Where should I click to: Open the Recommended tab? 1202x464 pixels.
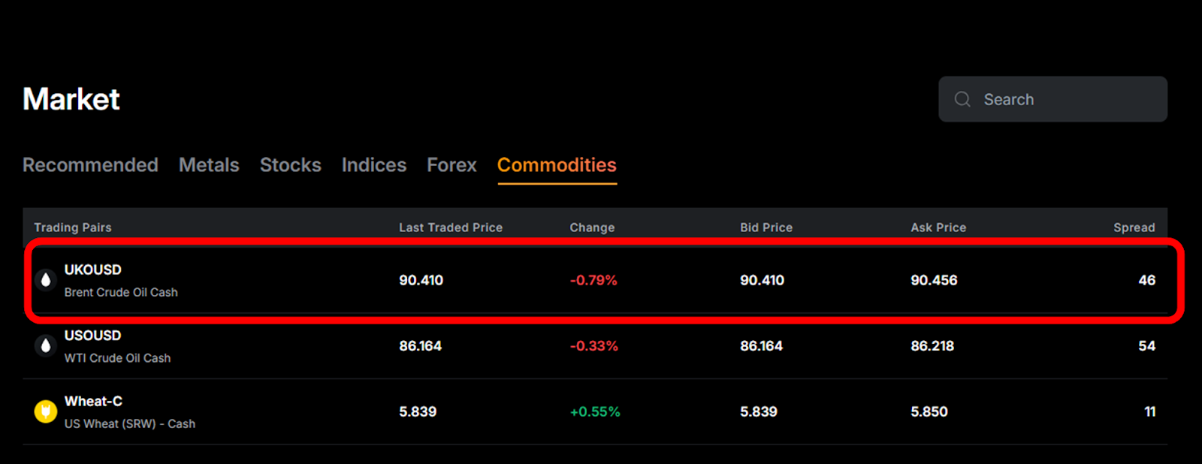click(90, 165)
